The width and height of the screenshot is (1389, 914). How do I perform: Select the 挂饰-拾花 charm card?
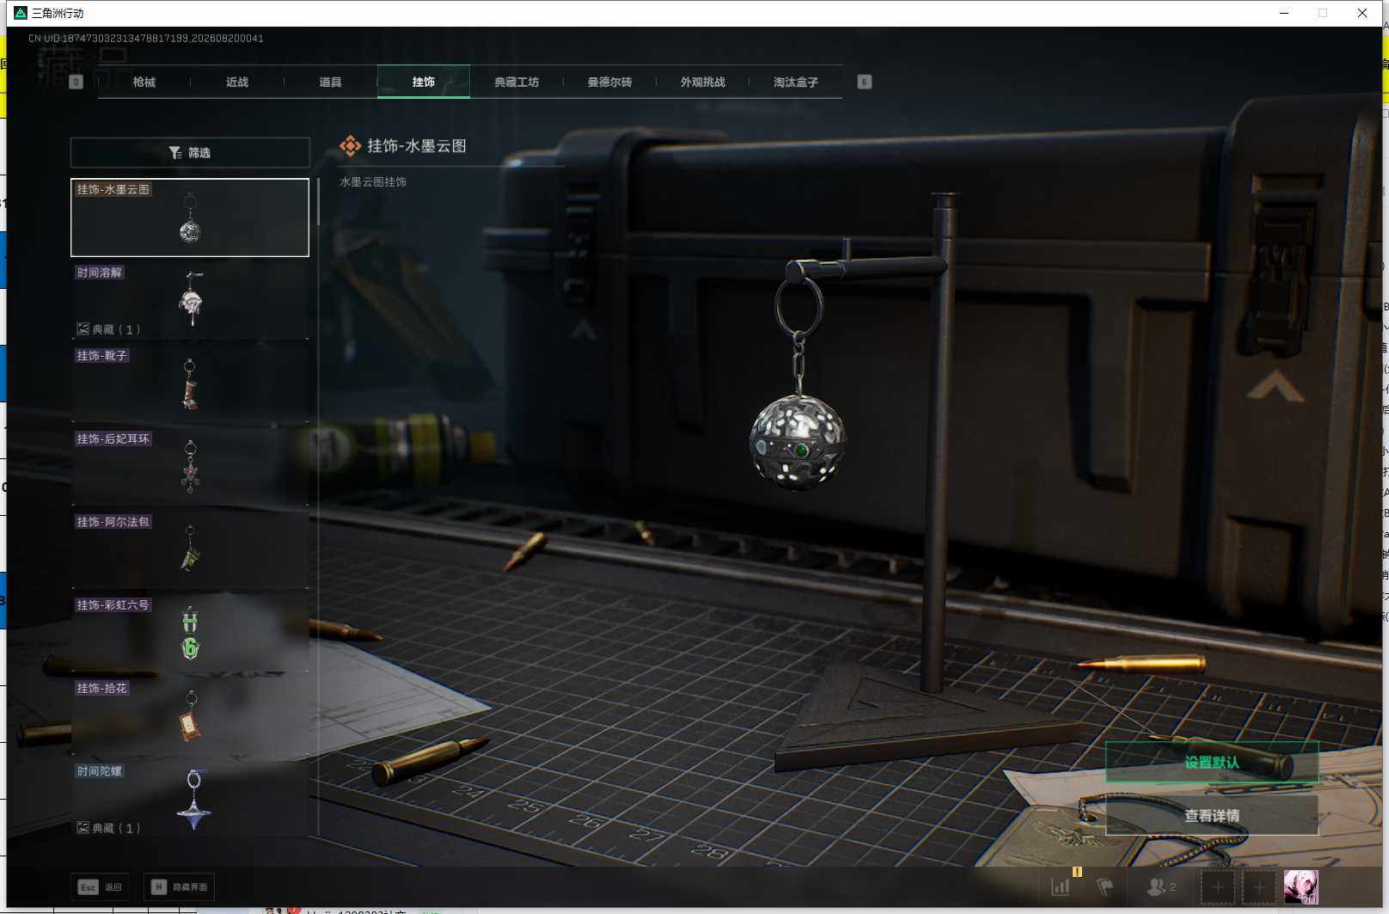(190, 716)
